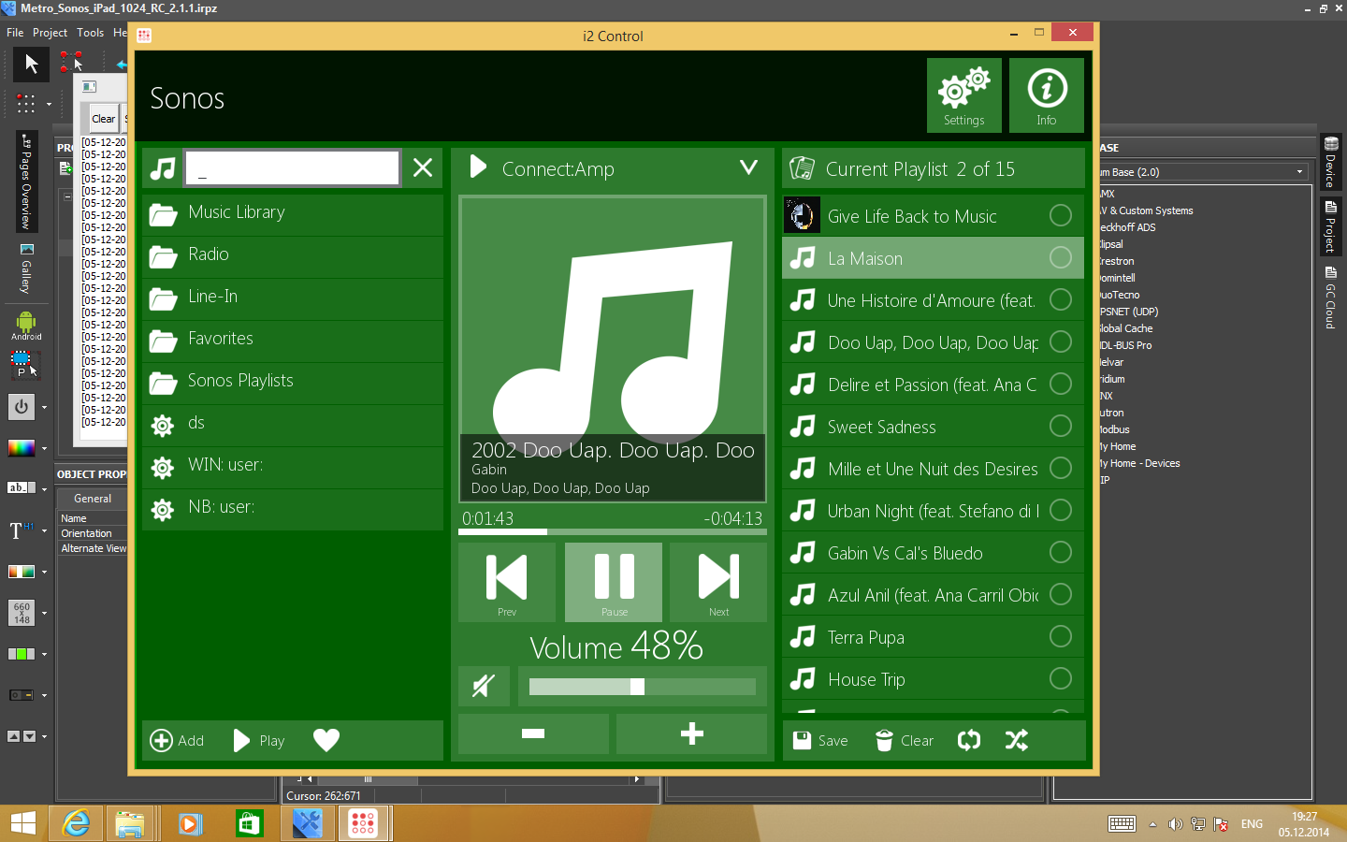
Task: Open the Sonos Playlists folder
Action: [293, 383]
